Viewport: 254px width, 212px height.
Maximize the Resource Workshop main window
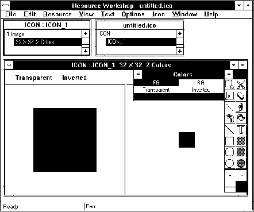(248, 5)
